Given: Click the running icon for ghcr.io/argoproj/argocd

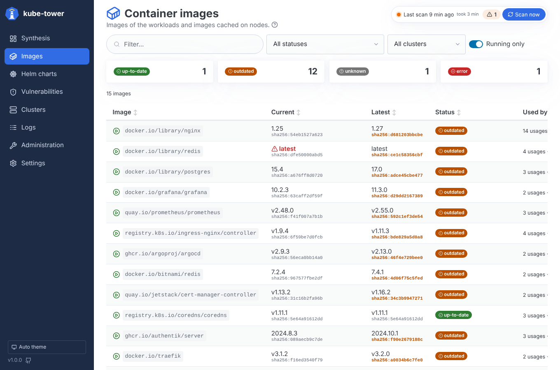Looking at the screenshot, I should (117, 254).
